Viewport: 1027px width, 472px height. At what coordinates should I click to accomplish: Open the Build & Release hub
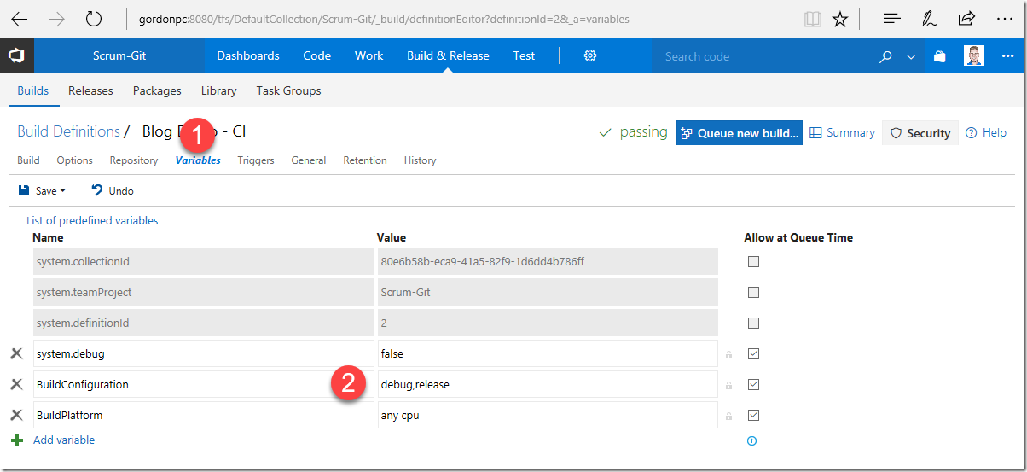pyautogui.click(x=448, y=55)
